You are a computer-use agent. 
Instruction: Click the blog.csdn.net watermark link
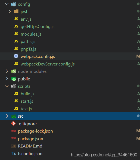[104, 155]
